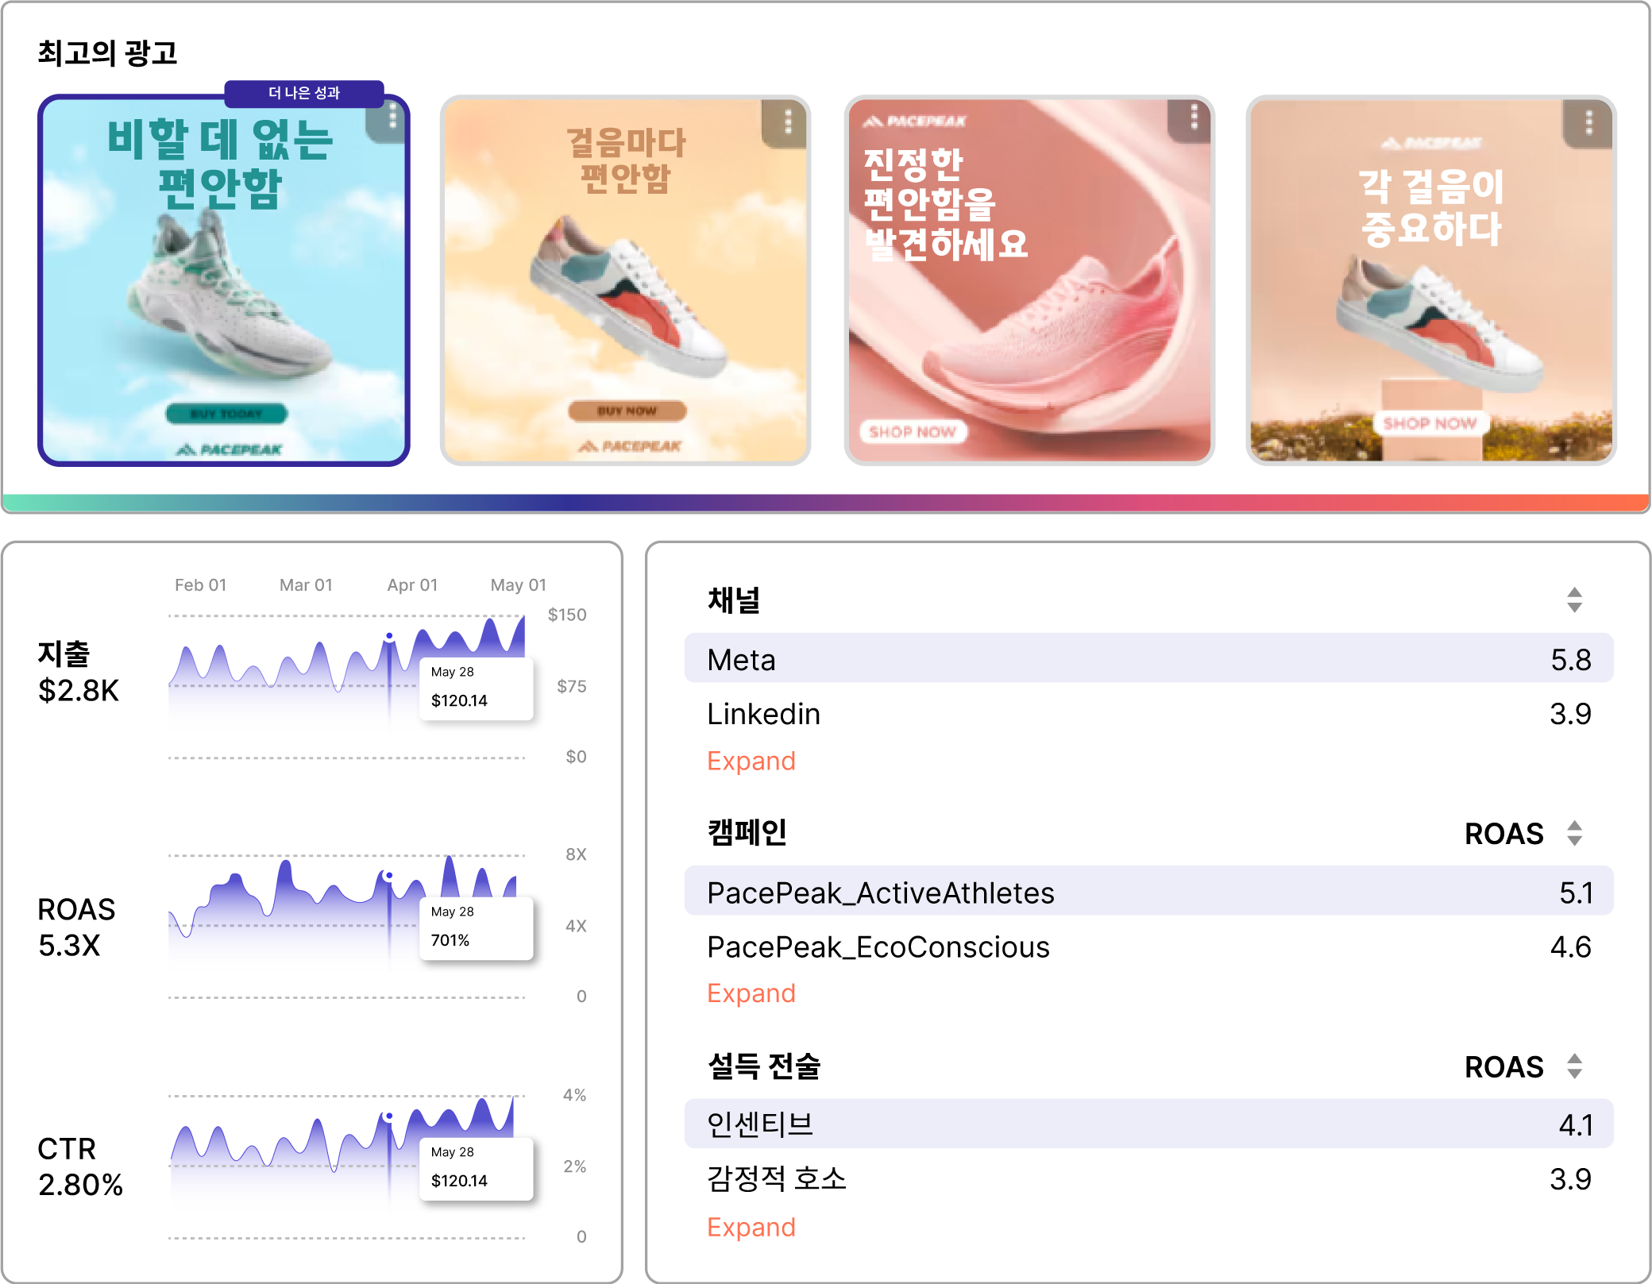
Task: Click the ROAS chart marker dot
Action: click(x=389, y=876)
